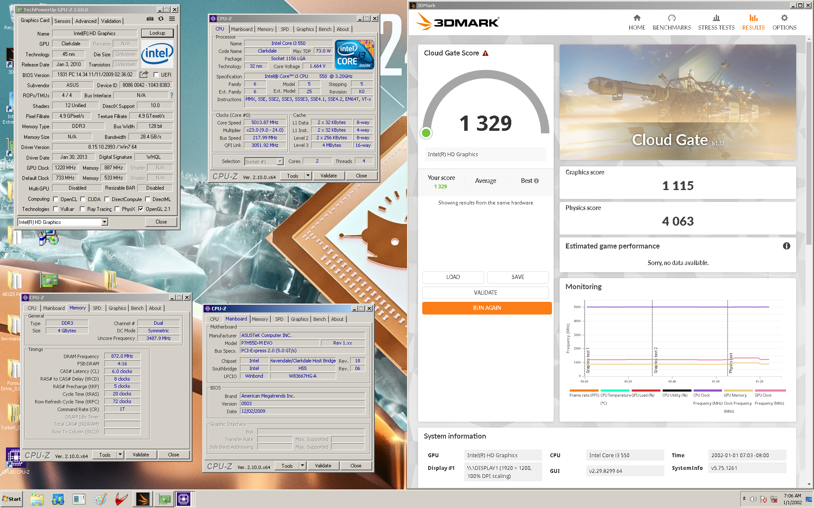Open the Socket #1 selection dropdown
The width and height of the screenshot is (814, 508).
280,161
